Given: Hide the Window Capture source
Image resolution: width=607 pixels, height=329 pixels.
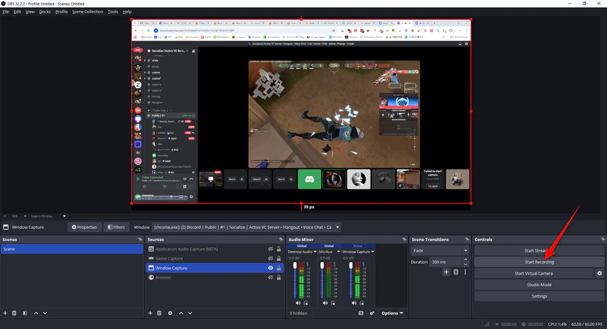Looking at the screenshot, I should 271,268.
